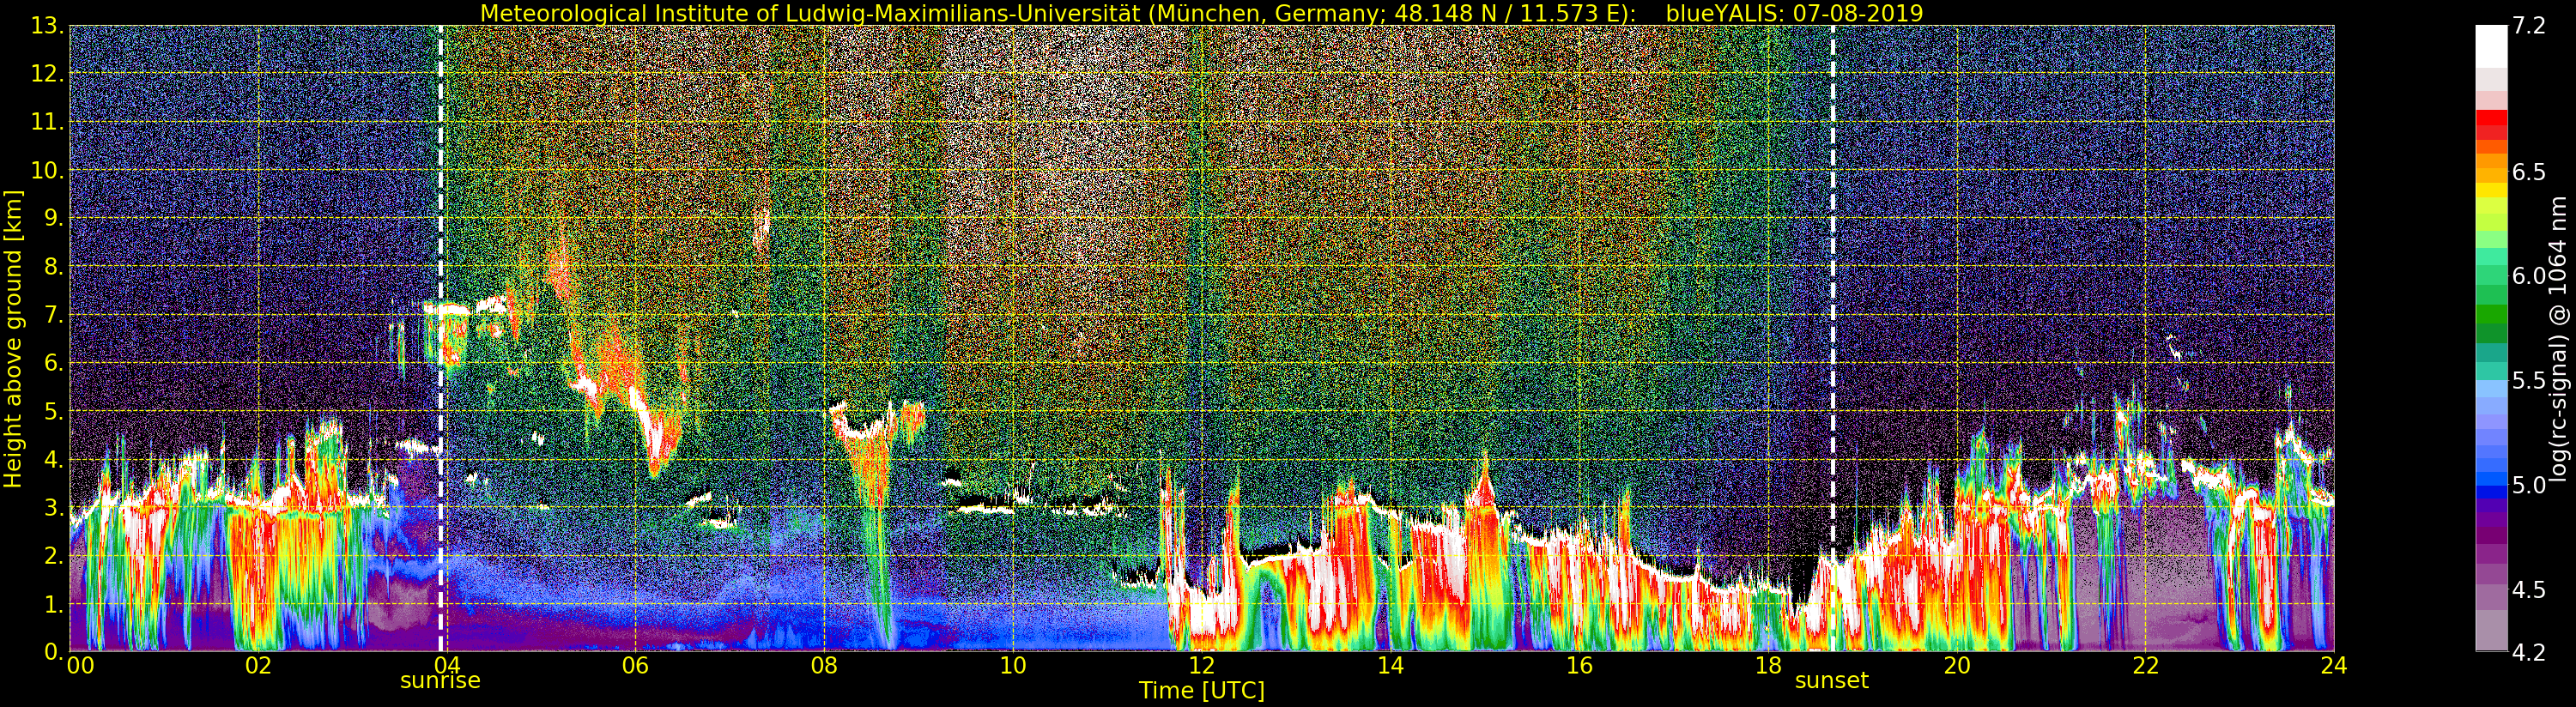Click the height axis tick '6.'
The width and height of the screenshot is (2576, 707).
[53, 363]
